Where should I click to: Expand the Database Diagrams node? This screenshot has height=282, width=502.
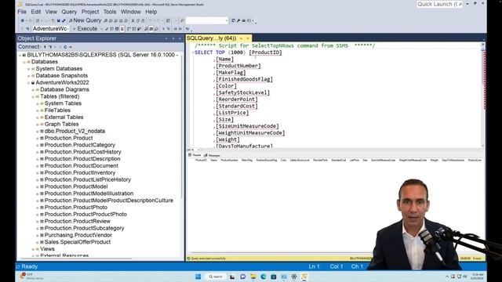click(x=33, y=90)
